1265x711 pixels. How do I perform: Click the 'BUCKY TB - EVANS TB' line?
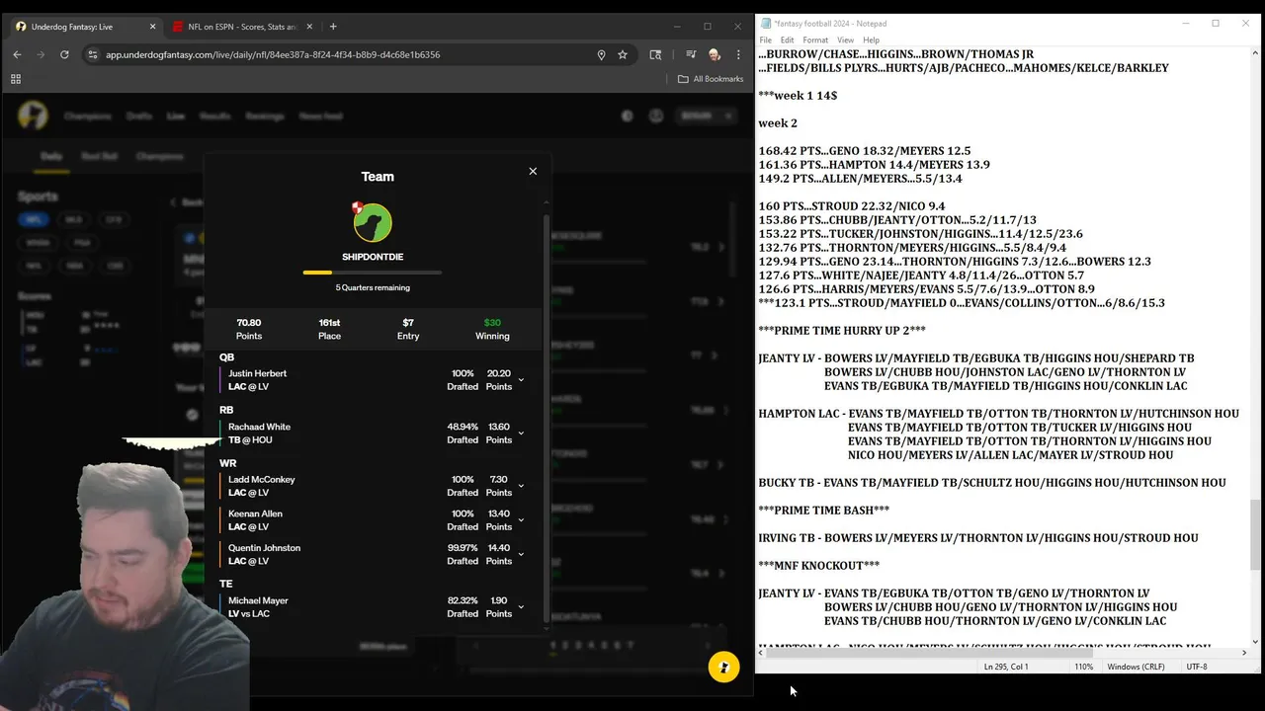(992, 483)
